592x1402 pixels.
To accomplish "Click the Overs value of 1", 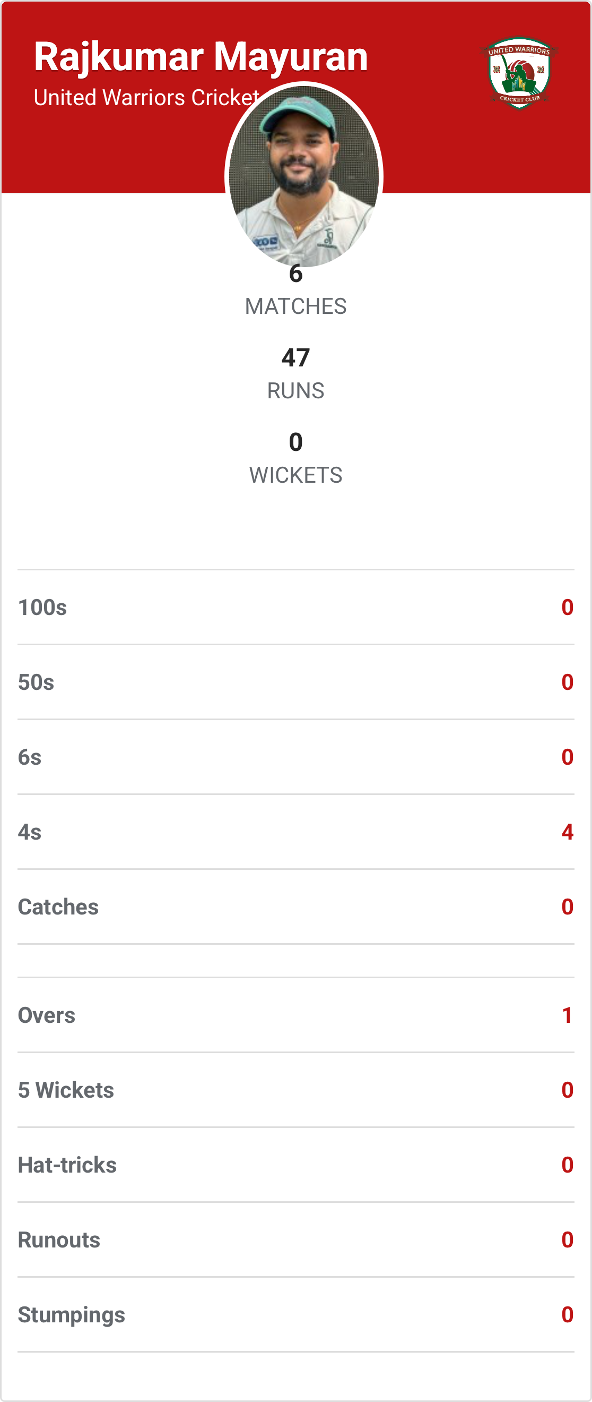I will tap(567, 1015).
